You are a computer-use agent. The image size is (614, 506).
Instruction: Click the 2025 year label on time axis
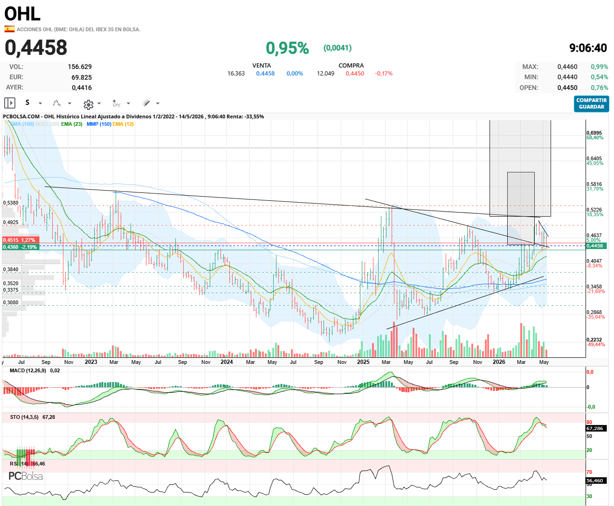363,362
